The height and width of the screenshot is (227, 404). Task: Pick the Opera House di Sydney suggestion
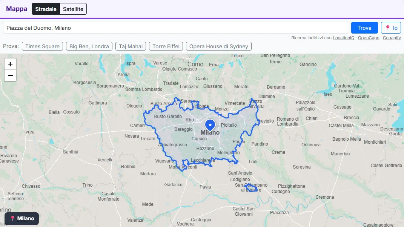click(219, 46)
